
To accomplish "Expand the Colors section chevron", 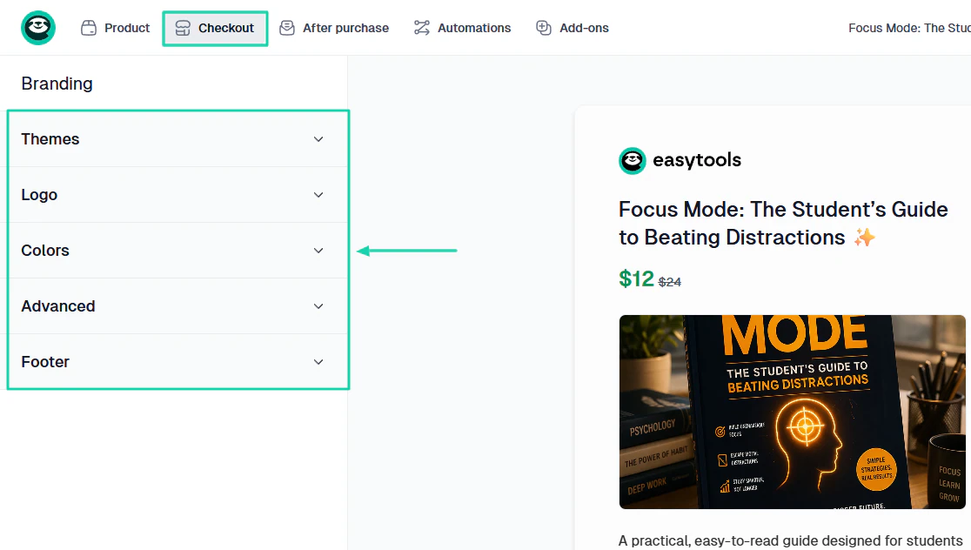I will 318,251.
